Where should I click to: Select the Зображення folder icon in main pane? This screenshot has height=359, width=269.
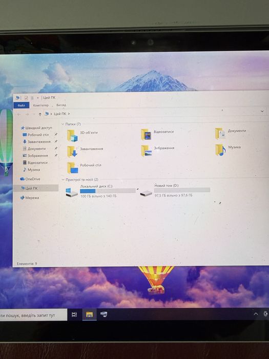(x=146, y=151)
